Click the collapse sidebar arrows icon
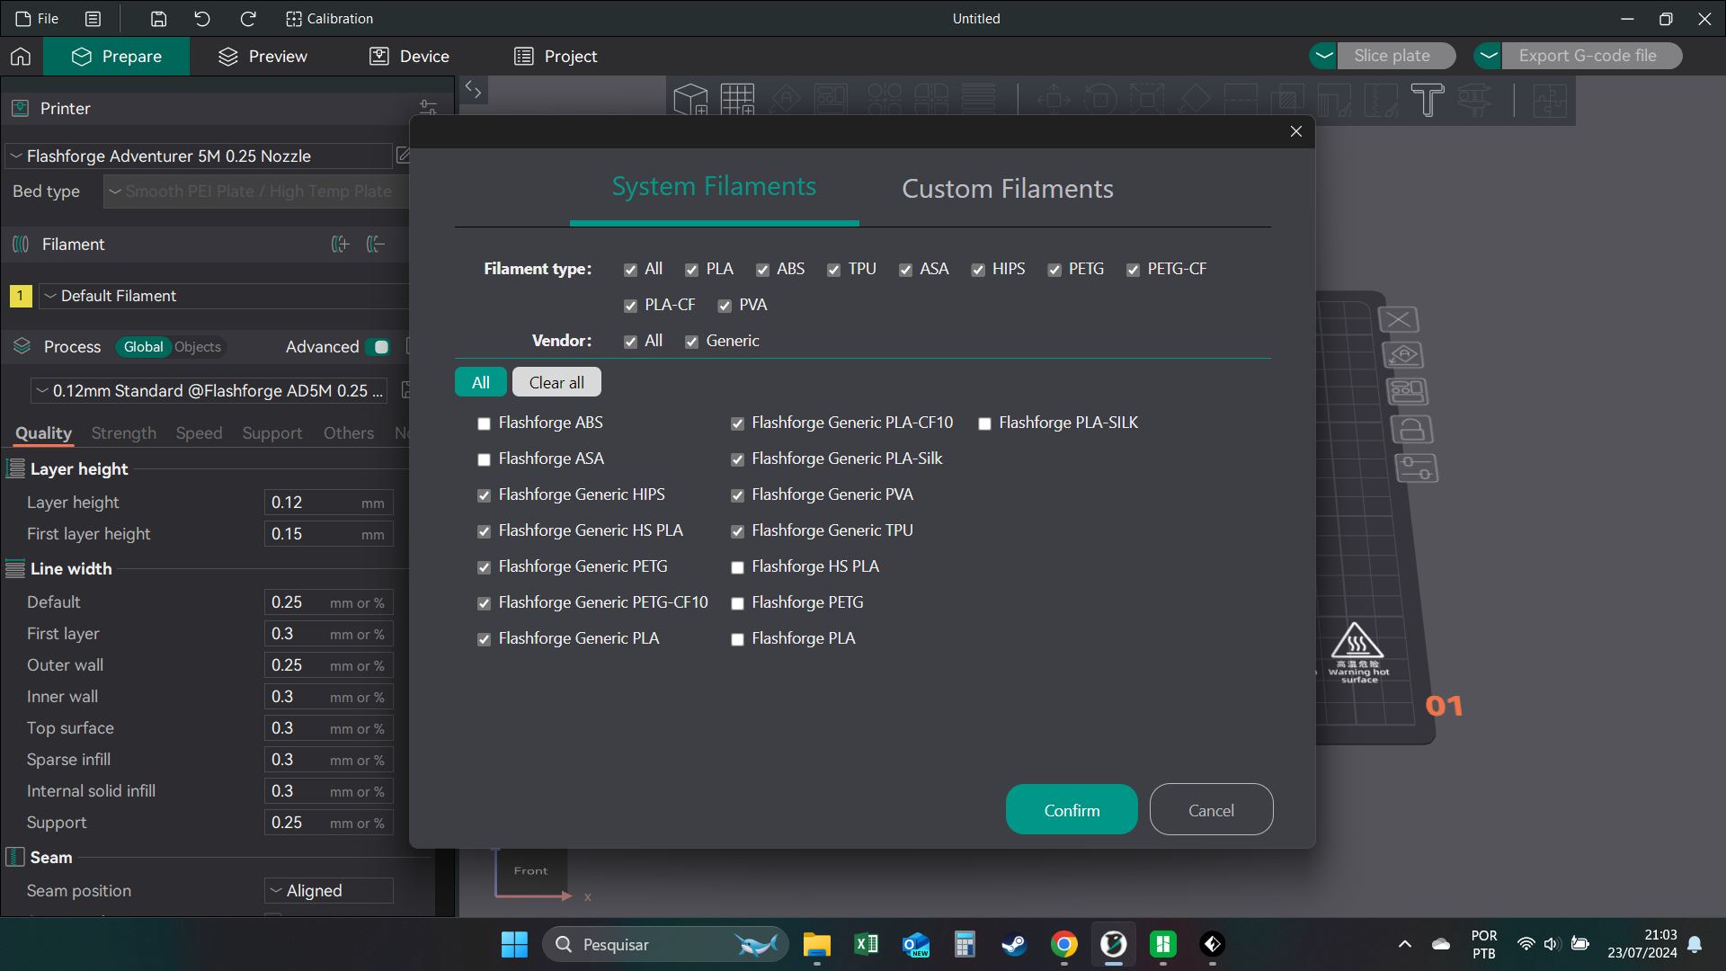Image resolution: width=1726 pixels, height=971 pixels. (x=473, y=89)
